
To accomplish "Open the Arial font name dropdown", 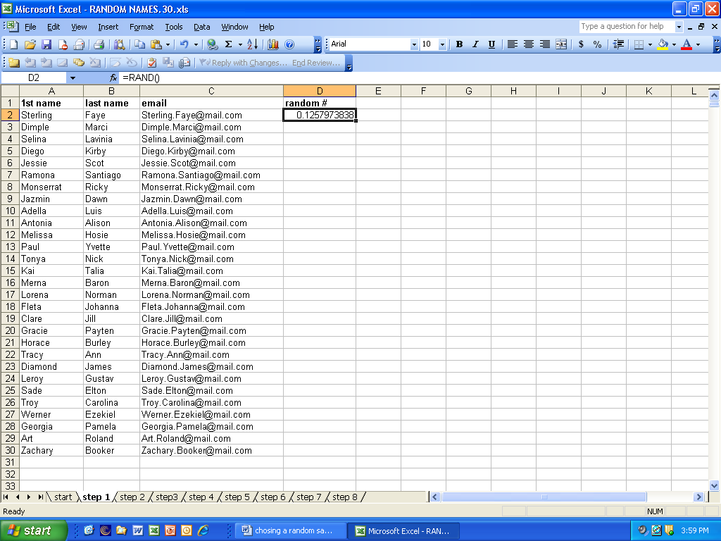I will (414, 44).
